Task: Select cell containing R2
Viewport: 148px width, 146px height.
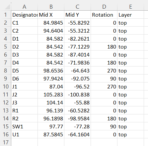Action: (x=25, y=118)
